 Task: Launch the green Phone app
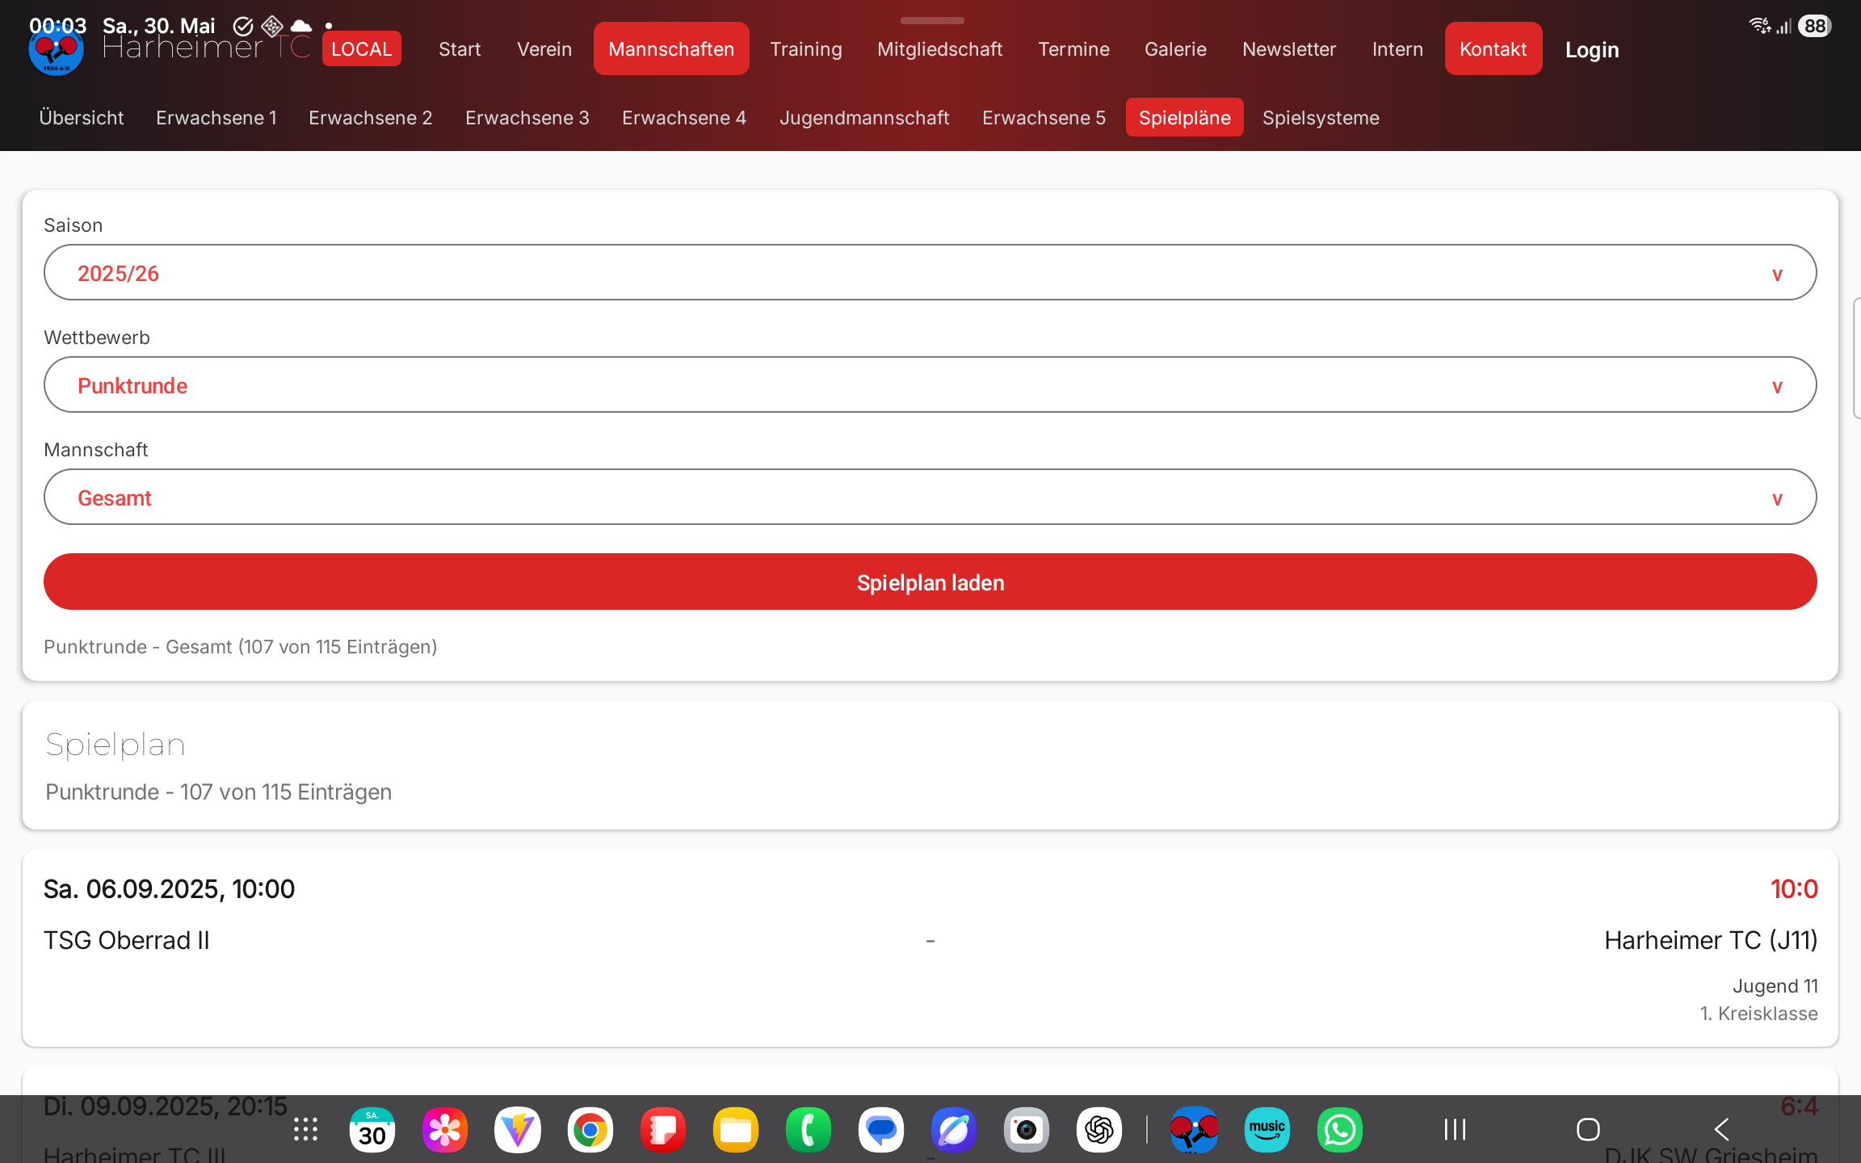pos(808,1129)
